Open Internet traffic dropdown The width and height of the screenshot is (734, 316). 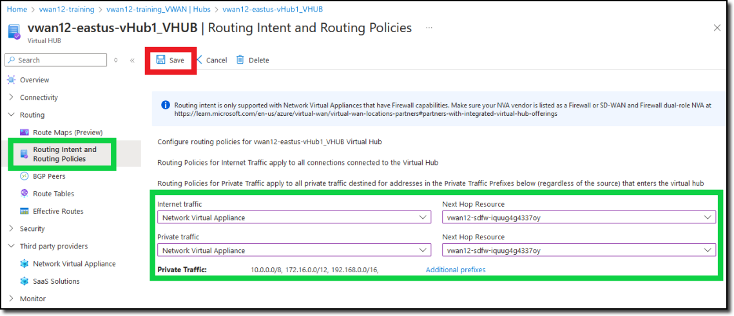pyautogui.click(x=294, y=218)
